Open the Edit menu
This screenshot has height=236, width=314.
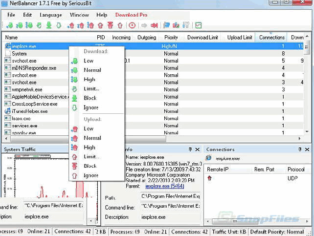27,15
